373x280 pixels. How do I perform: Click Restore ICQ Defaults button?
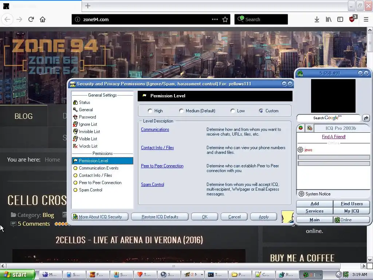[160, 217]
